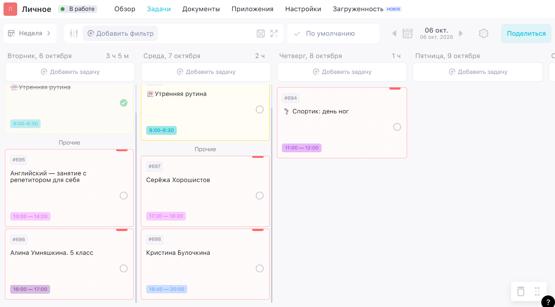
Task: Mark Алина Умняшкина task complete
Action: pos(124,268)
